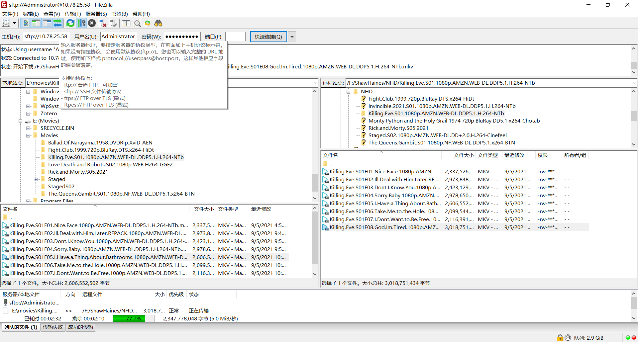Viewport: 638px width, 342px height.
Task: Reconnect to the last server
Action: coord(114,23)
